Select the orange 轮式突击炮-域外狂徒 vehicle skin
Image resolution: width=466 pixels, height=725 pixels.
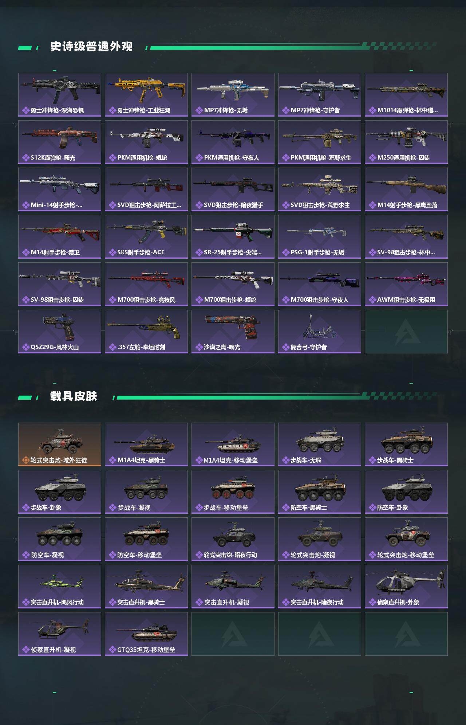click(x=60, y=444)
